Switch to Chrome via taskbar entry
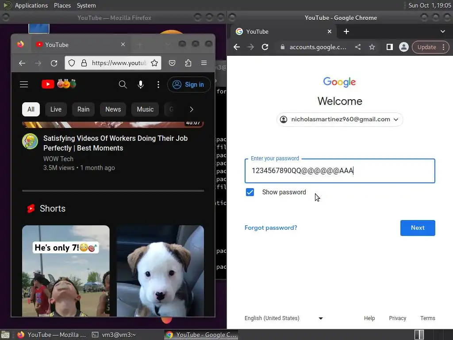 pos(201,335)
